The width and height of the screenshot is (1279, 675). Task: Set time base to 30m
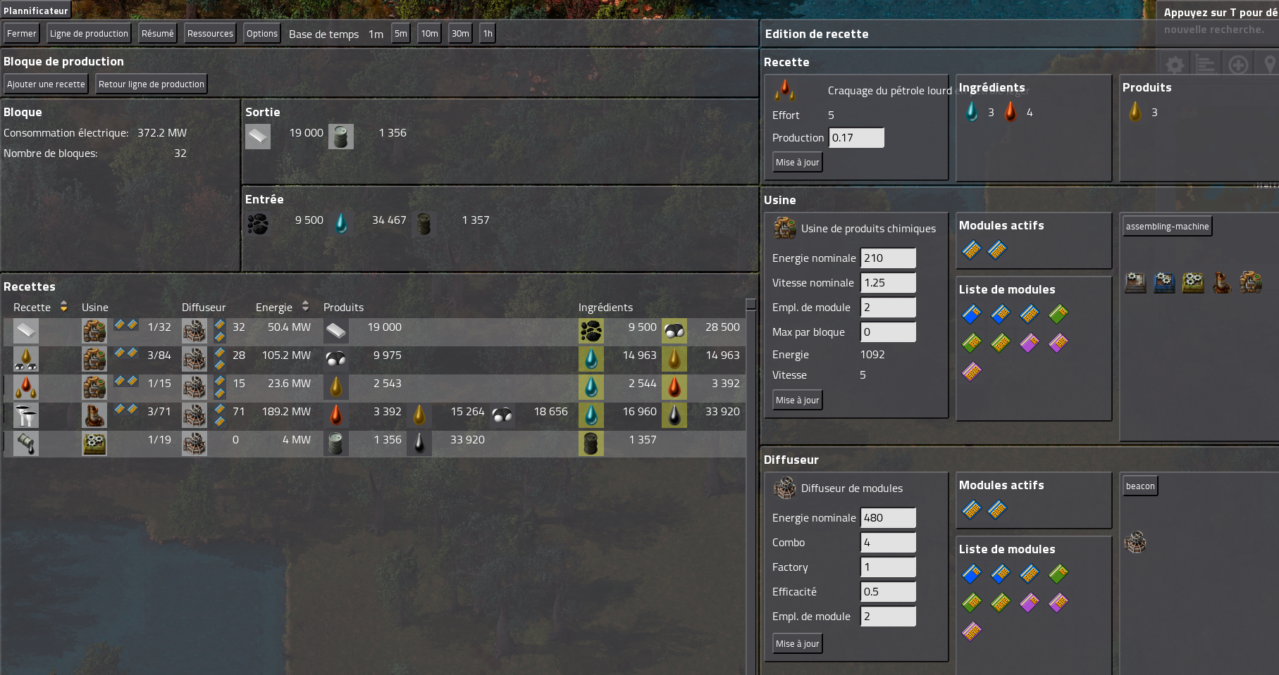click(460, 34)
